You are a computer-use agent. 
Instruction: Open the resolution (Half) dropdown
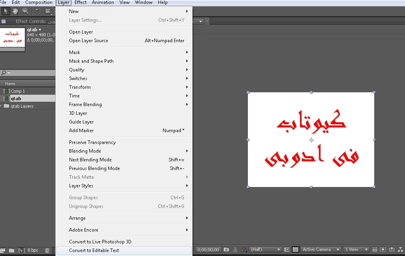pyautogui.click(x=266, y=249)
